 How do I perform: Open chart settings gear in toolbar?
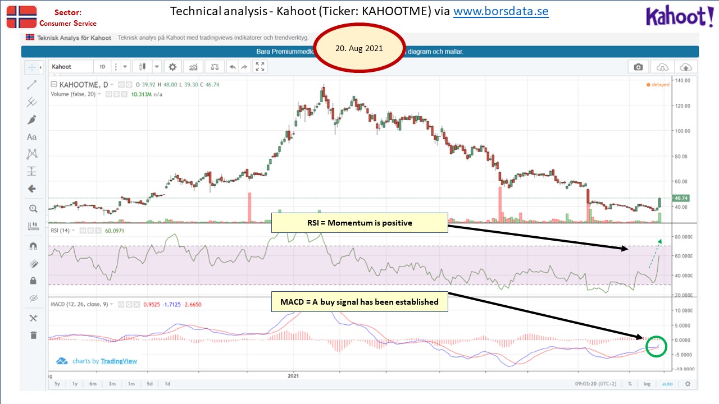coord(172,67)
